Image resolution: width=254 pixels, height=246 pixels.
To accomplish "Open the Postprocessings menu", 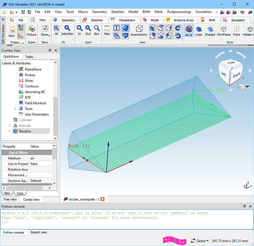I will pyautogui.click(x=179, y=12).
